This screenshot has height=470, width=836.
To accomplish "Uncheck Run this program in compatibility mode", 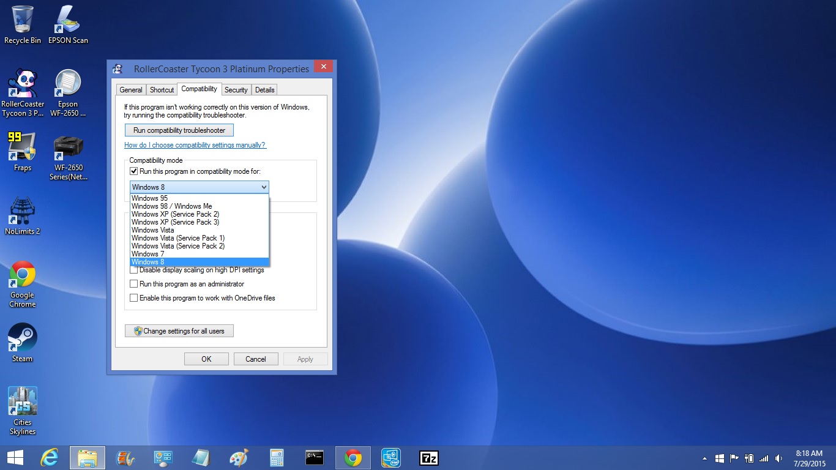I will point(134,171).
